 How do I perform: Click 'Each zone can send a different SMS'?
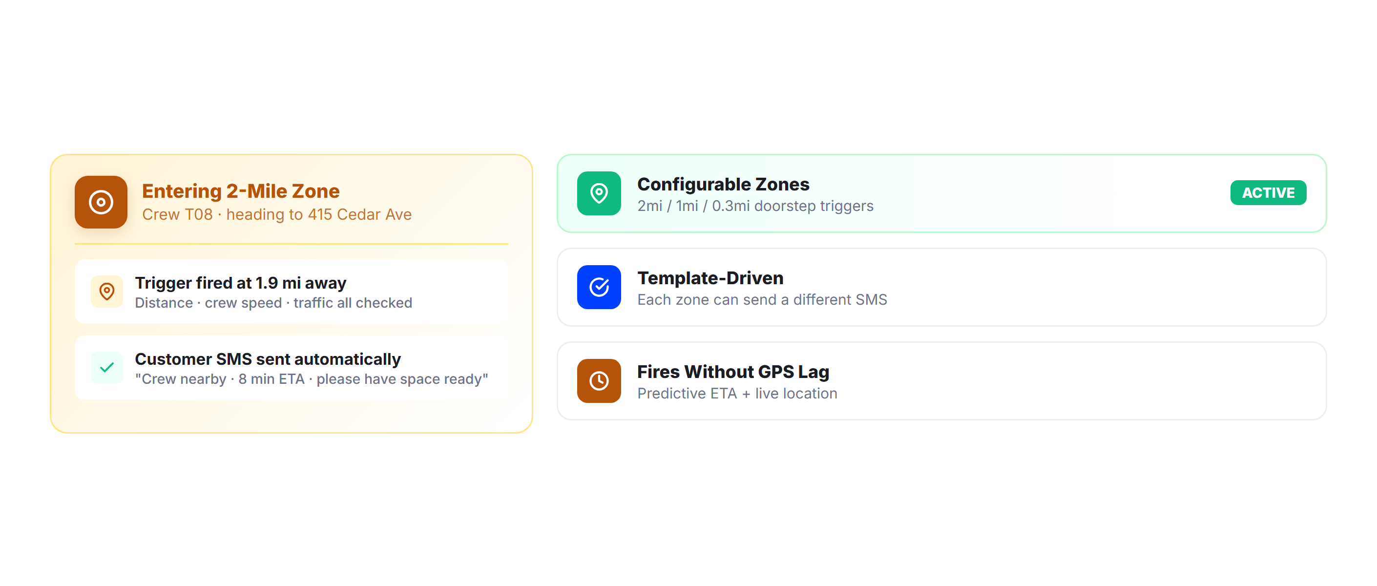point(762,299)
